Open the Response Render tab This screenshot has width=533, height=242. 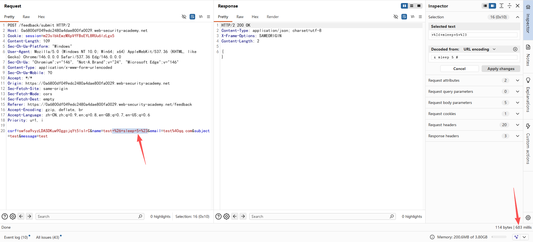coord(273,17)
